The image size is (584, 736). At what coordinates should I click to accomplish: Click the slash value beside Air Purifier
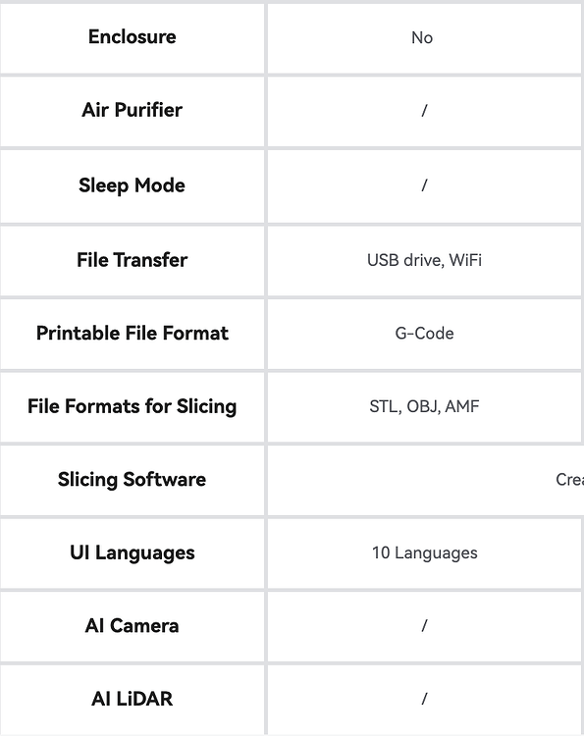(424, 110)
